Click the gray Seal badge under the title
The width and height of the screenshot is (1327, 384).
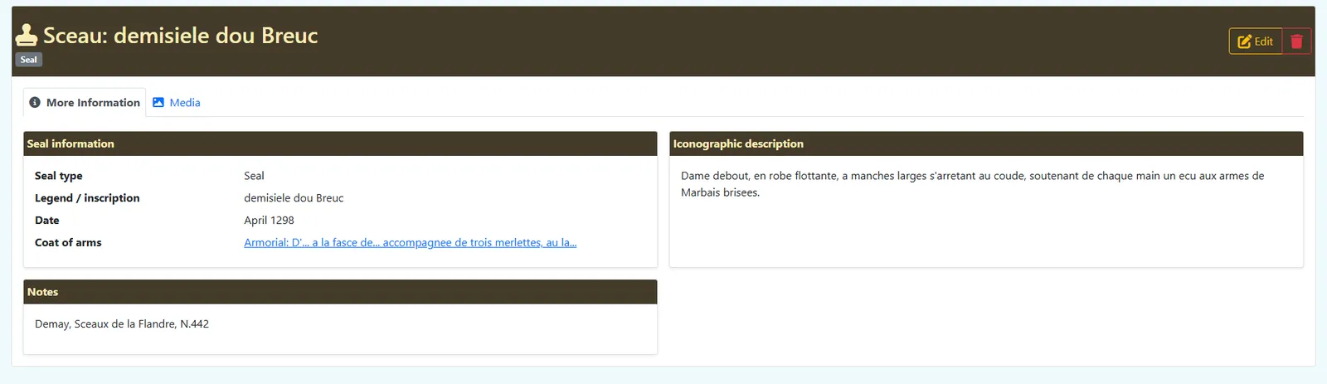pos(28,60)
